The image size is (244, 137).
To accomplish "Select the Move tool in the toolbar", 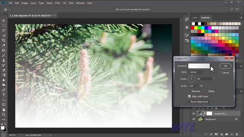I will (3, 21).
